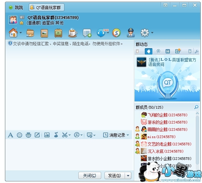
Task: Click the wrench icon in 群动态 panel
Action: 196,52
